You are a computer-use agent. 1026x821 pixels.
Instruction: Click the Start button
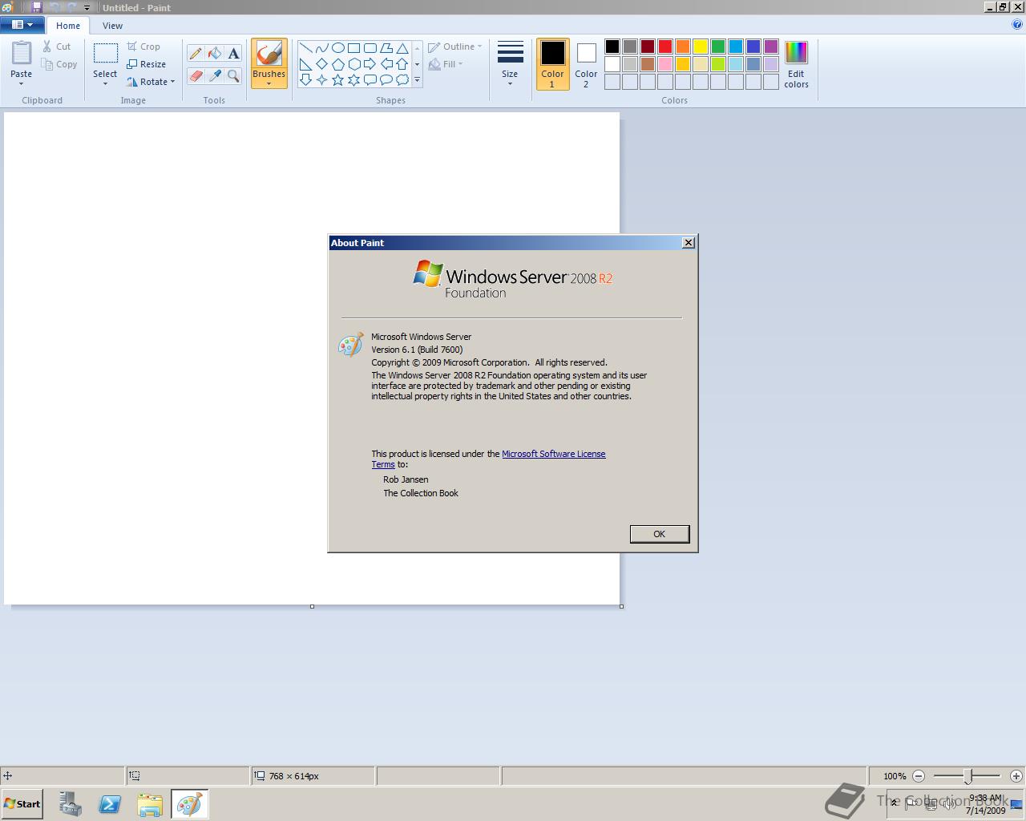coord(22,804)
